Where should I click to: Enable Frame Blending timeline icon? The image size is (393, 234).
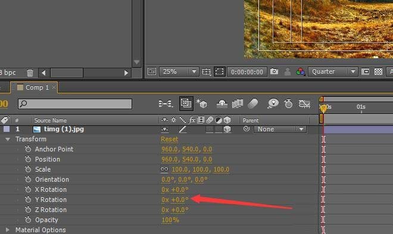point(238,103)
